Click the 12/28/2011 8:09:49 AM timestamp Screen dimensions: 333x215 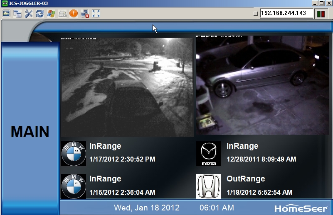[x=261, y=159]
